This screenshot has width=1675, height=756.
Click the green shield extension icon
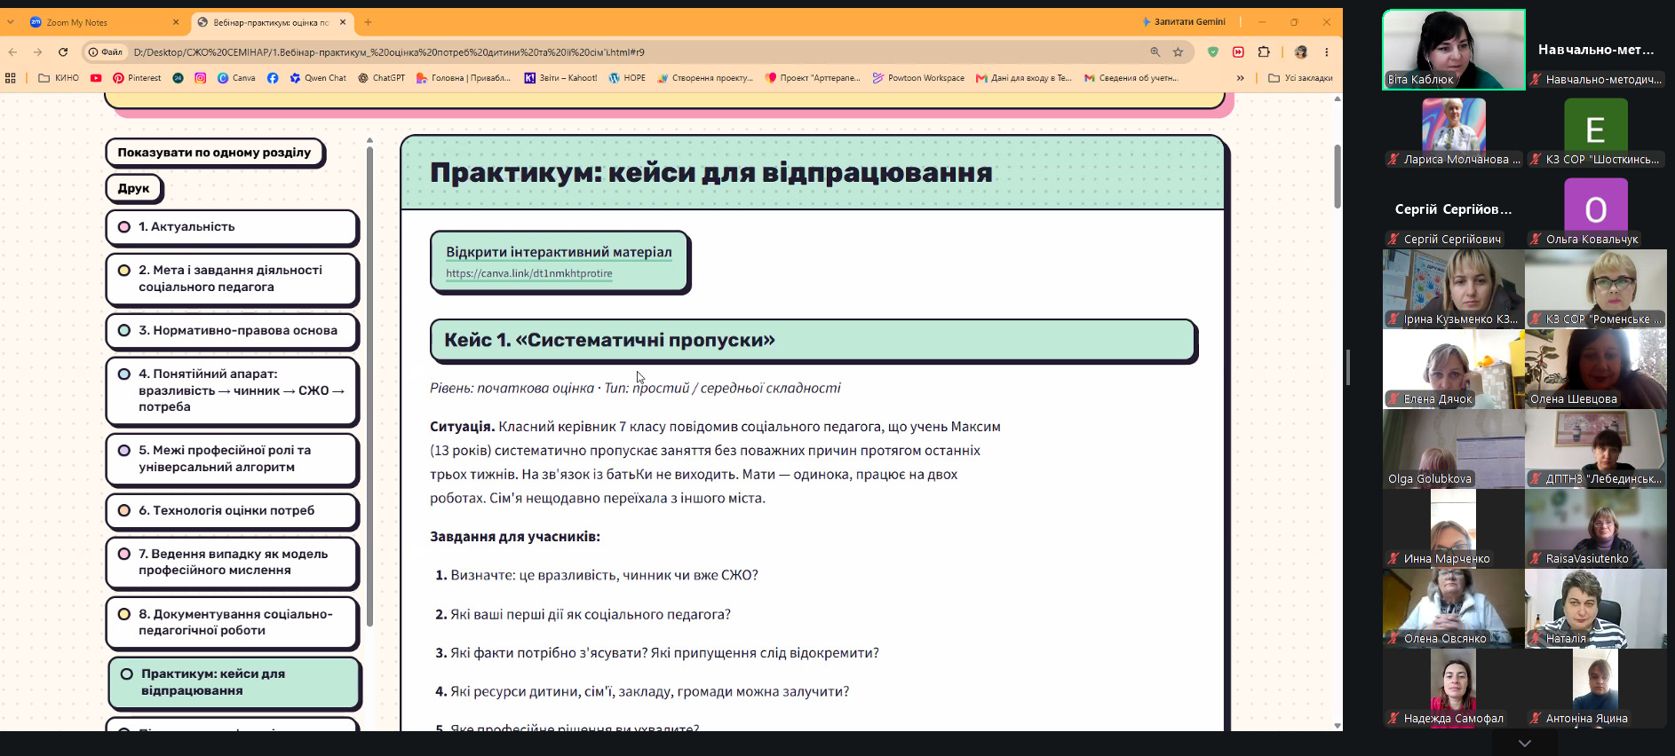1213,52
